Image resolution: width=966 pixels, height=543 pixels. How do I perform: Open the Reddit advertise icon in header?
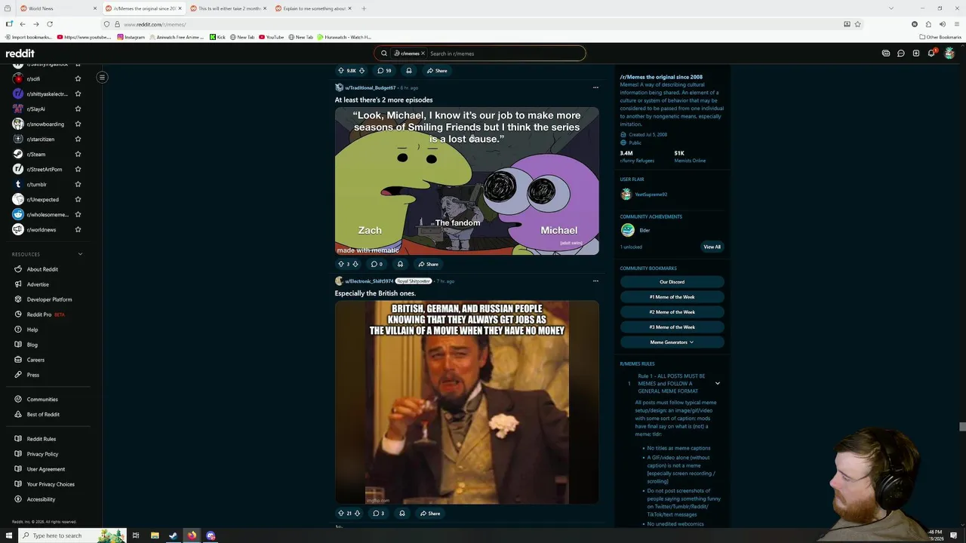pyautogui.click(x=886, y=54)
